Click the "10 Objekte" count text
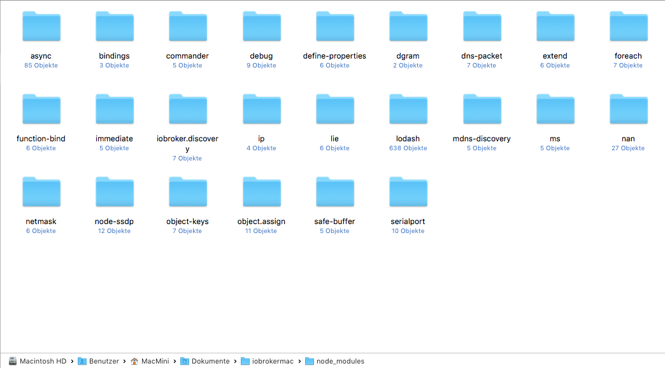Viewport: 665px width, 368px height. [x=408, y=230]
